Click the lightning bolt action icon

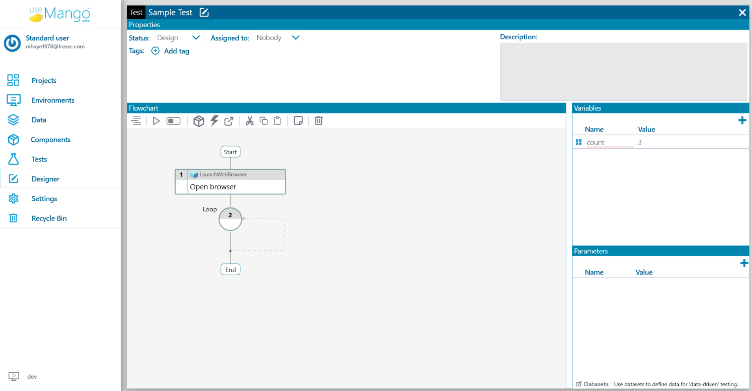click(x=214, y=121)
